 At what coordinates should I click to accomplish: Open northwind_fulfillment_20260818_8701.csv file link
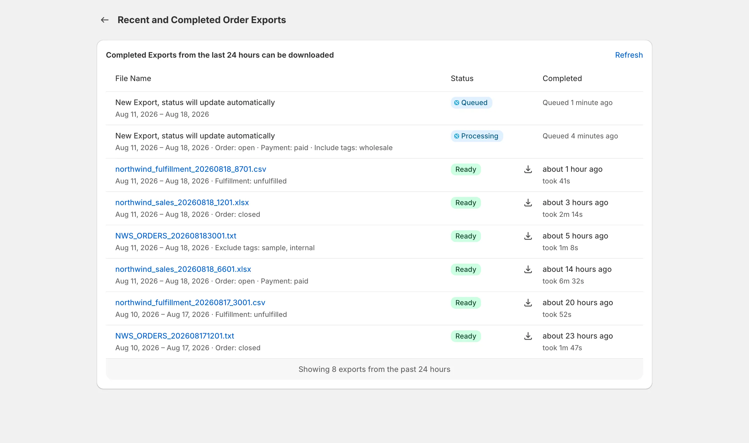(x=191, y=169)
